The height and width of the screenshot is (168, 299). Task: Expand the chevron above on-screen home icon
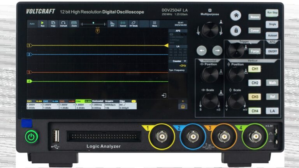[x=183, y=101]
